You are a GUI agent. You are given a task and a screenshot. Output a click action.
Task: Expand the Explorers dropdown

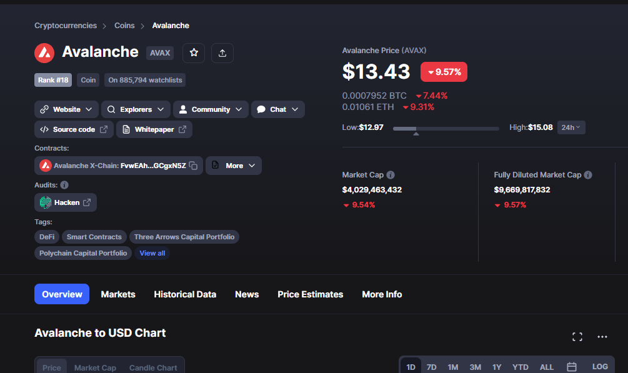136,109
